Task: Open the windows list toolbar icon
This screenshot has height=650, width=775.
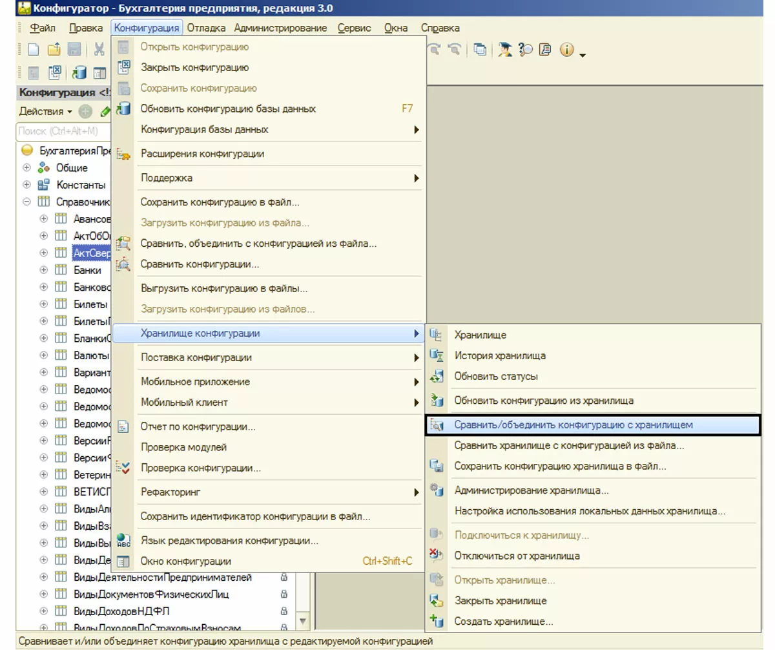Action: click(480, 50)
